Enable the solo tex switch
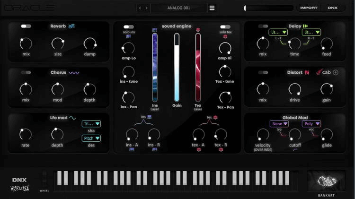 pos(225,27)
